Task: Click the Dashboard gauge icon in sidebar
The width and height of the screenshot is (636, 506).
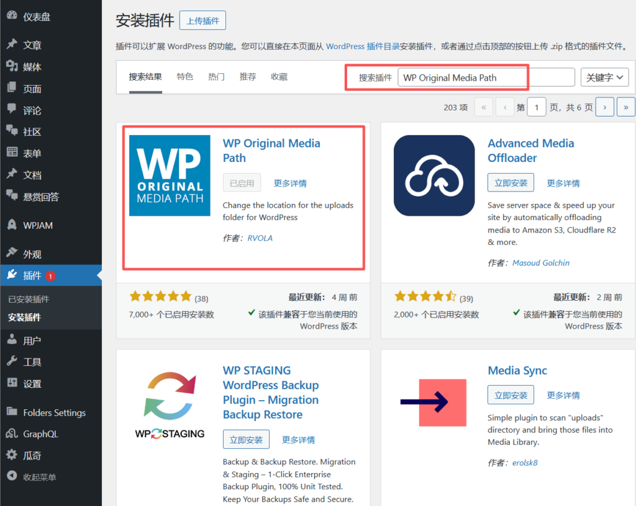Action: [x=11, y=17]
